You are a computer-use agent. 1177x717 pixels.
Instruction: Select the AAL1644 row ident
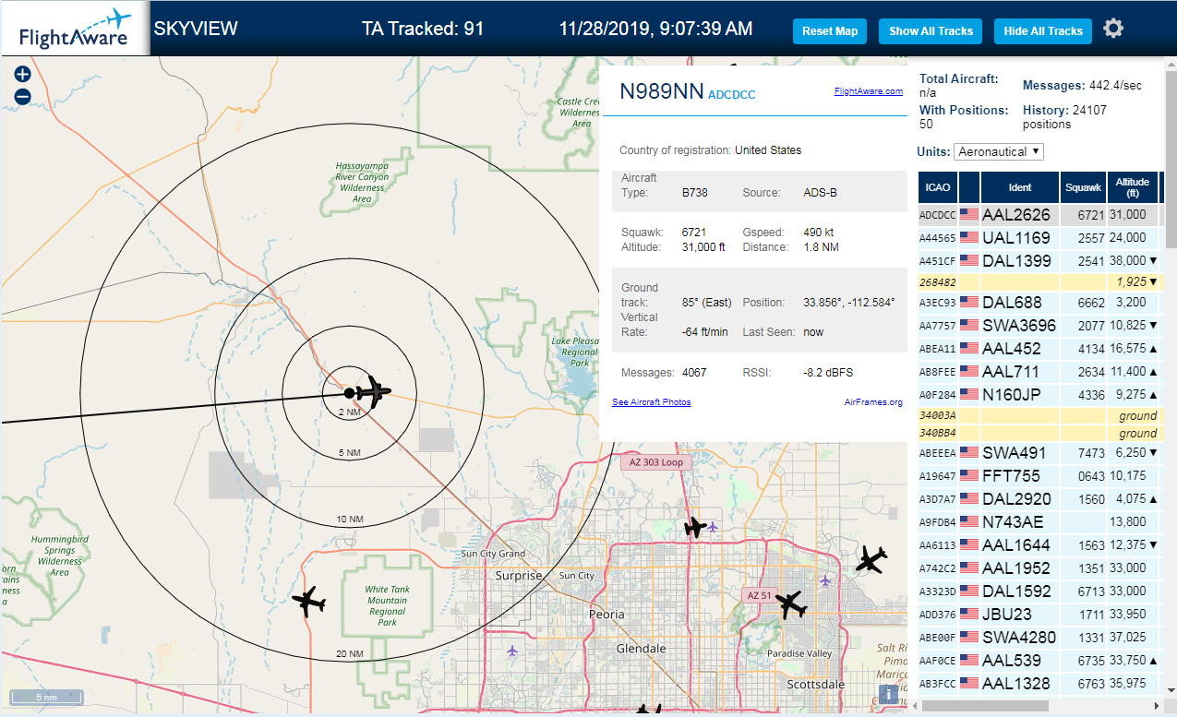(x=1016, y=545)
